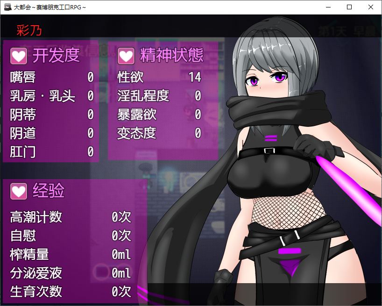Click the game app icon in title bar
This screenshot has width=382, height=306.
(7, 7)
